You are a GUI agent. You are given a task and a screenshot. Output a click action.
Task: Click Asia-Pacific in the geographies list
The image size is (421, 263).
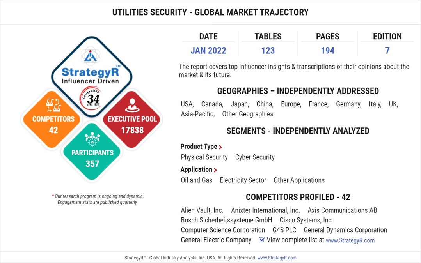pyautogui.click(x=198, y=114)
